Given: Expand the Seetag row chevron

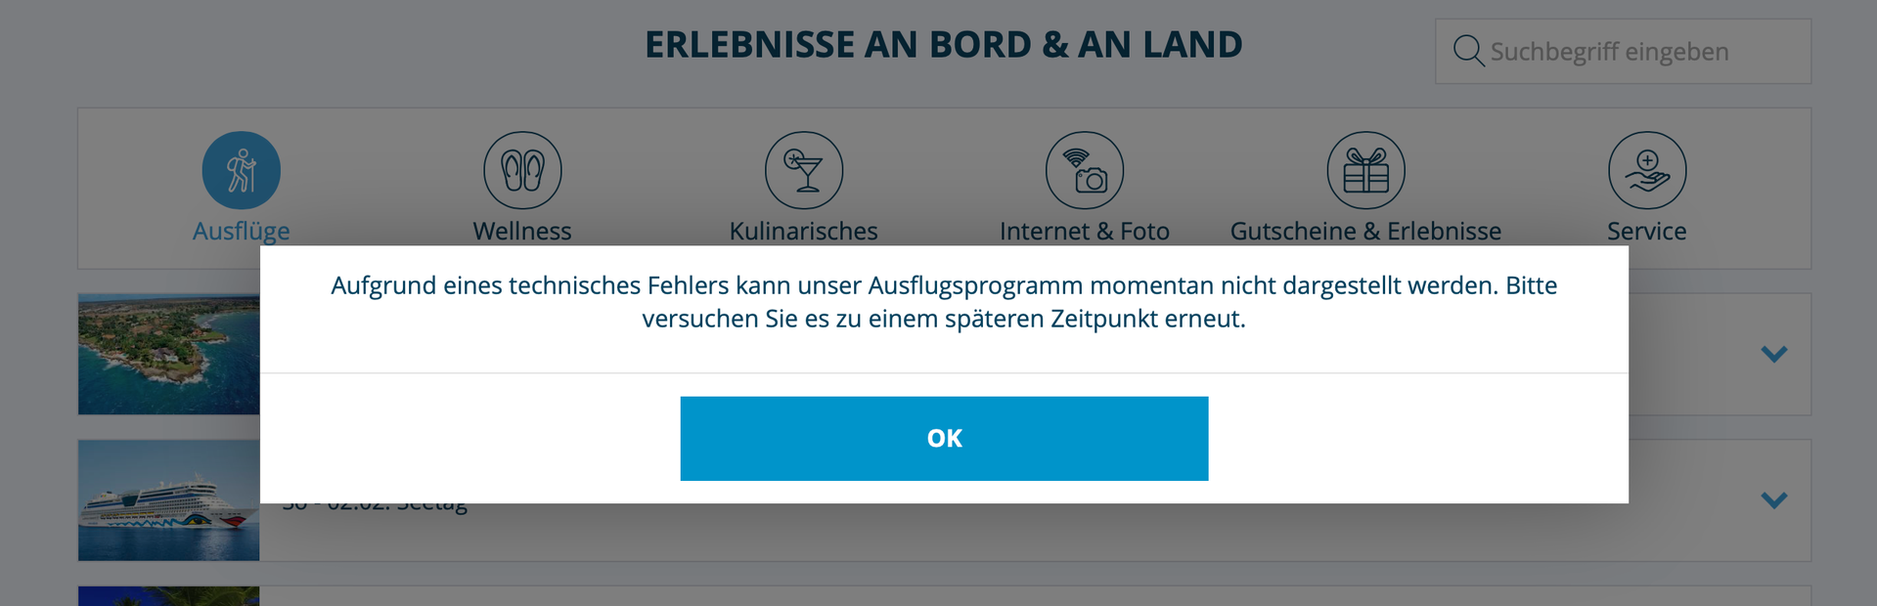Looking at the screenshot, I should click(x=1773, y=500).
